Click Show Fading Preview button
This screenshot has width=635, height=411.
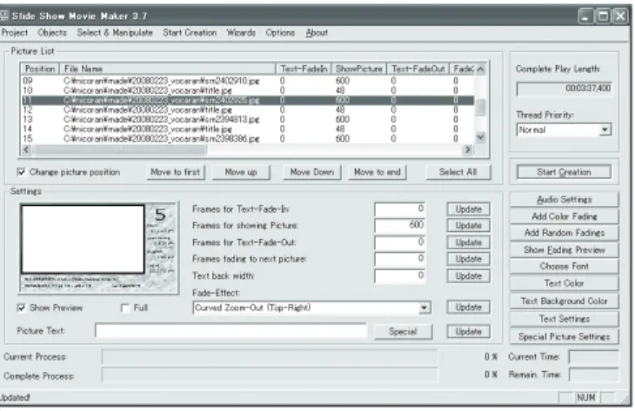[x=565, y=250]
